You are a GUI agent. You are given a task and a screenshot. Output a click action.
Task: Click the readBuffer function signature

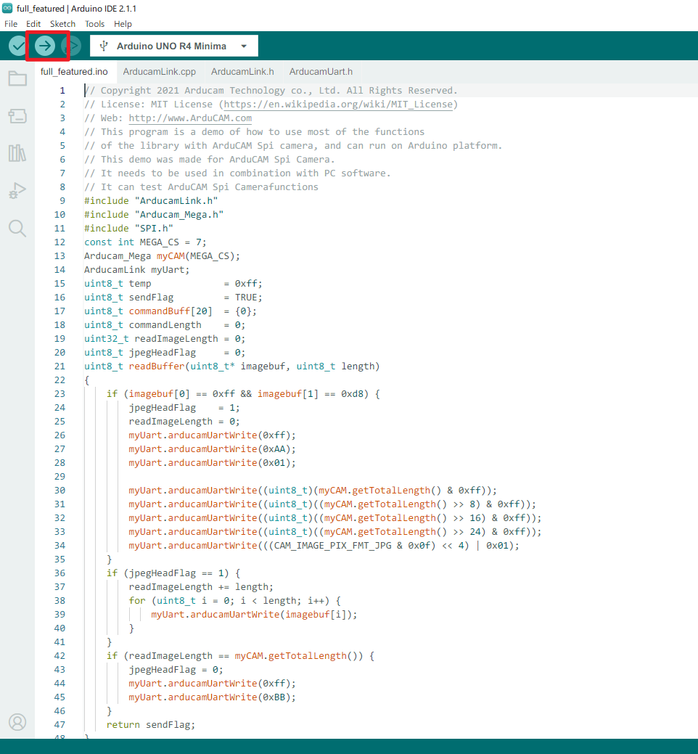click(231, 366)
